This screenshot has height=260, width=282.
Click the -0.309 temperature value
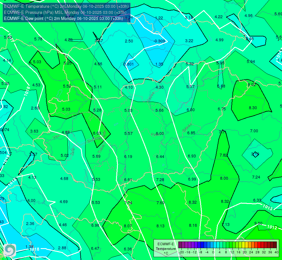[159, 41]
